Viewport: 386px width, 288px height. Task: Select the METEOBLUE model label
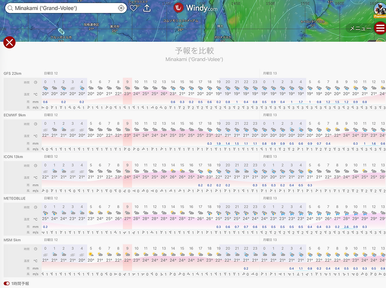[15, 198]
